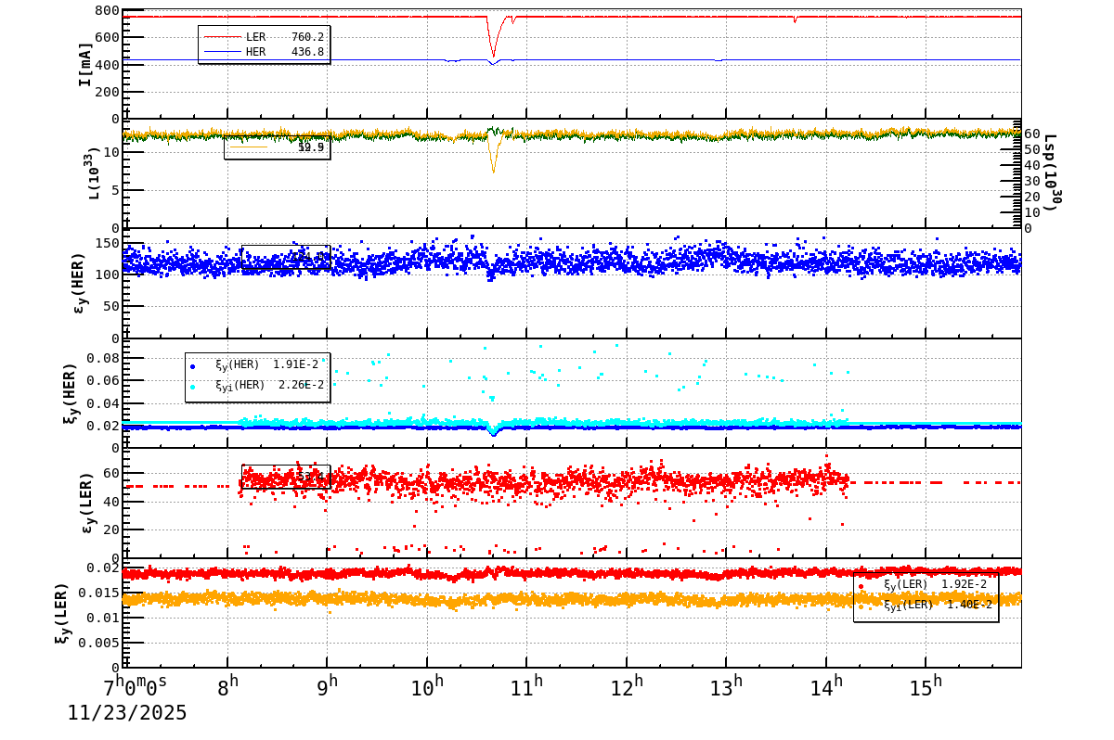The height and width of the screenshot is (740, 1114).
Task: Click the 800 tick on current axis
Action: [x=107, y=11]
